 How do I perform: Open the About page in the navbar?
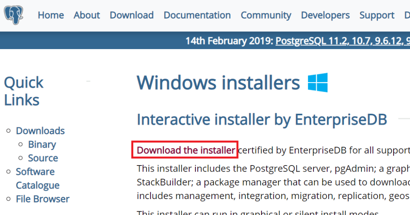[87, 16]
